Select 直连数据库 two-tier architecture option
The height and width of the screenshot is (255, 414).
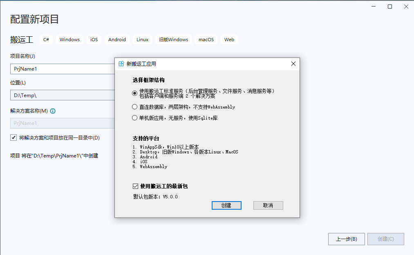coord(135,107)
